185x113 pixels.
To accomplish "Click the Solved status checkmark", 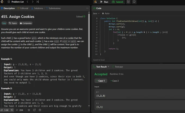I will [84, 17].
